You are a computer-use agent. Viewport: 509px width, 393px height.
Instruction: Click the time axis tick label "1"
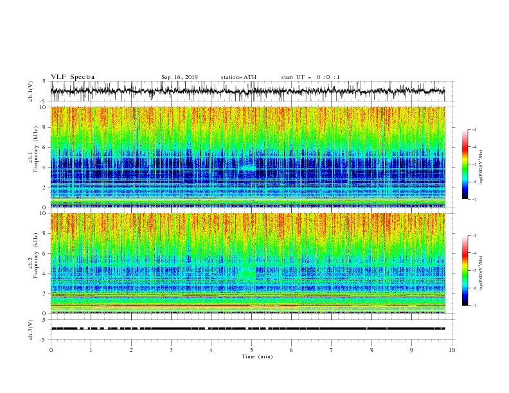point(91,350)
